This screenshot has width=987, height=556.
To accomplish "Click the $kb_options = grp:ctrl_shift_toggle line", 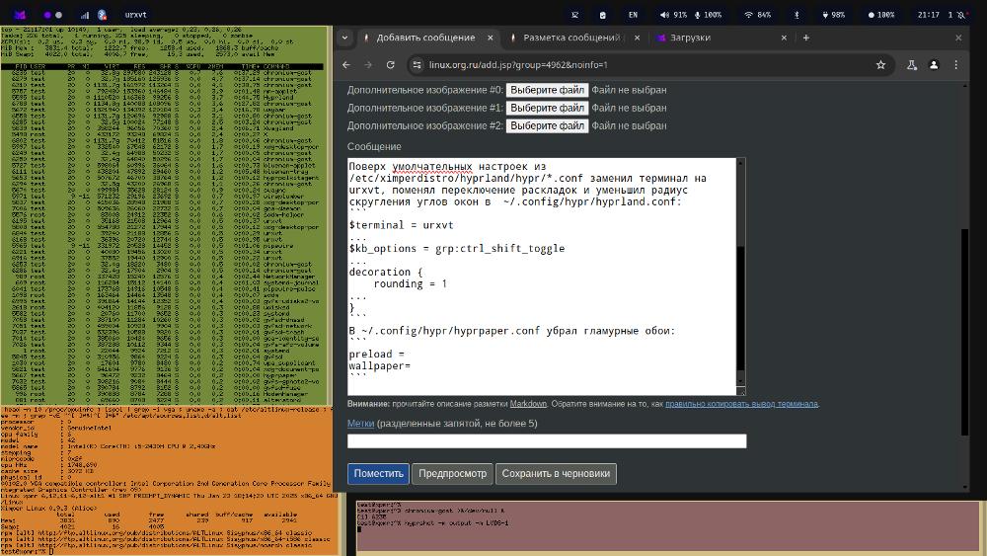I will [457, 248].
